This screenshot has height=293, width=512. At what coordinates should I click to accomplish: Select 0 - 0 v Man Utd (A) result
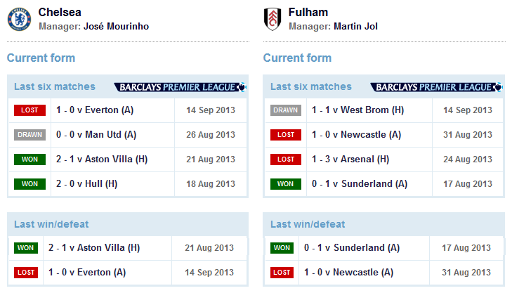[96, 135]
